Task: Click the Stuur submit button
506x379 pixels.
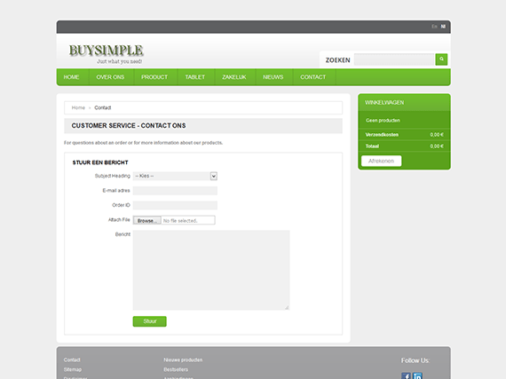Action: point(150,321)
